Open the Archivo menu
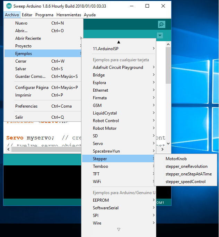 click(12, 15)
